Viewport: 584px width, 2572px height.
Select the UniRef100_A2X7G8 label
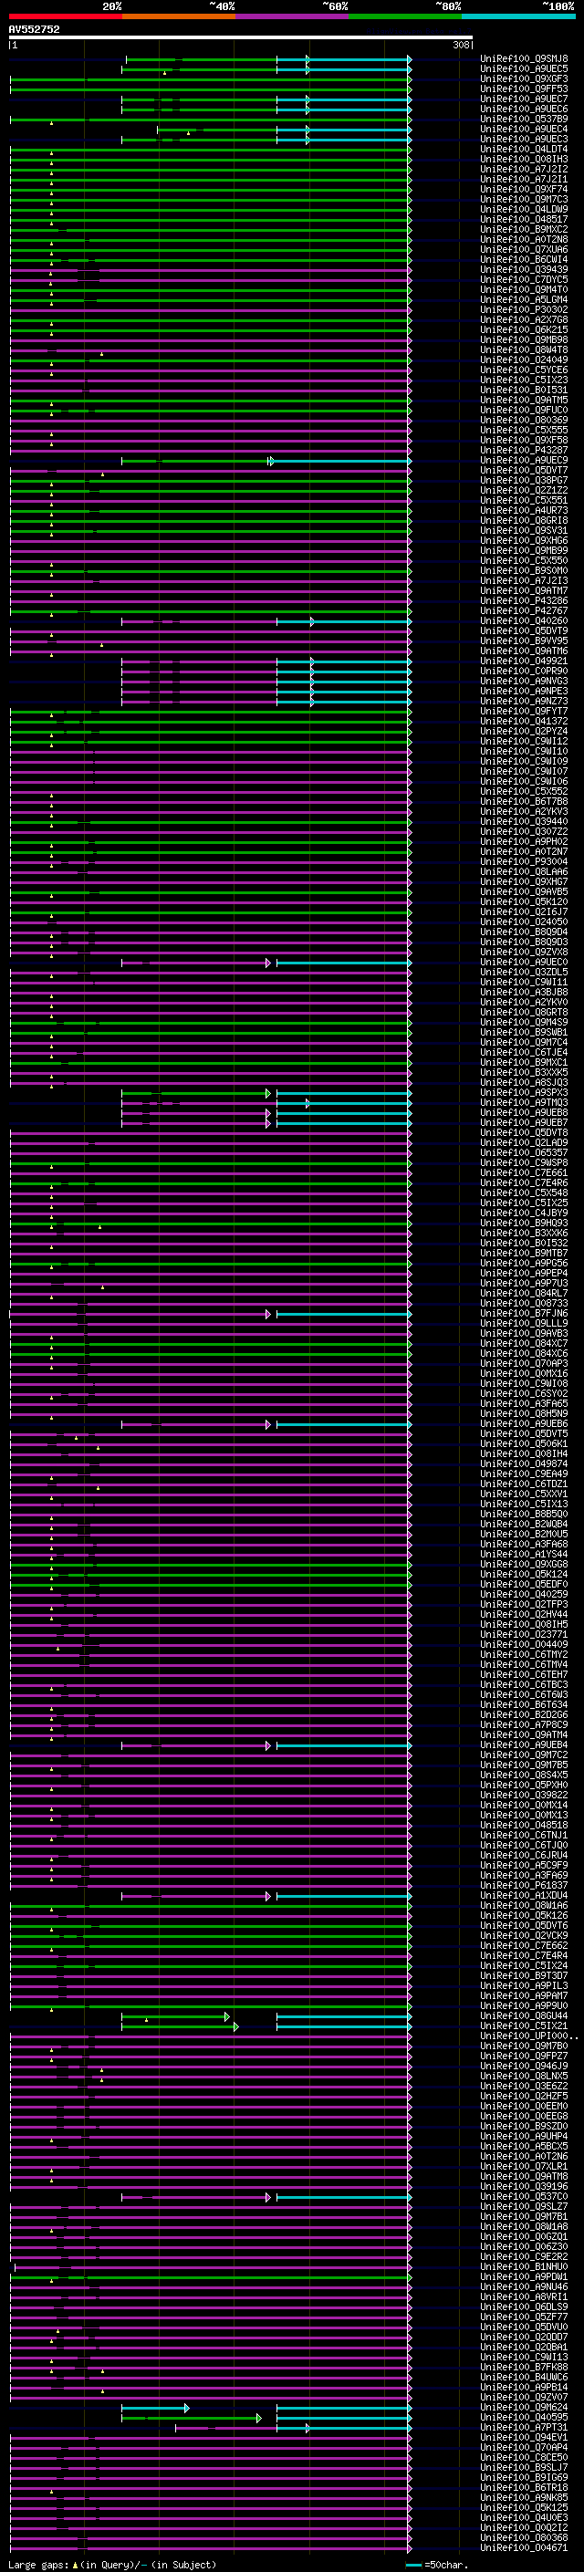coord(524,319)
